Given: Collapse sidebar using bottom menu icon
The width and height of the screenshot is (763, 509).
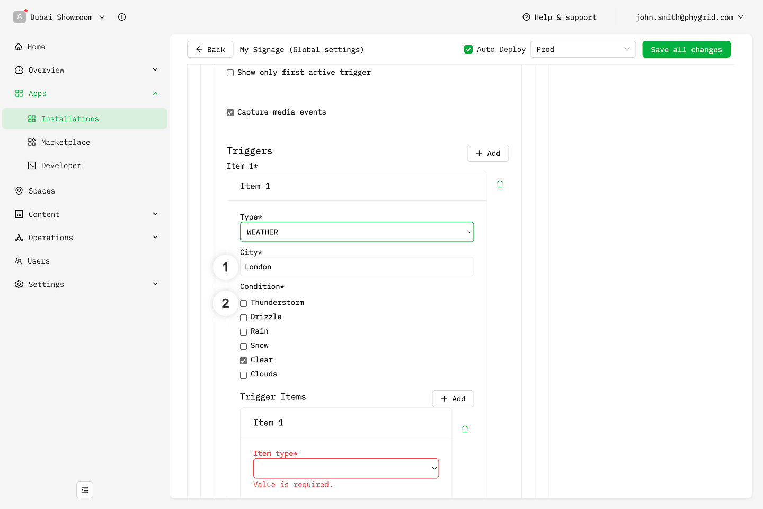Looking at the screenshot, I should 85,490.
